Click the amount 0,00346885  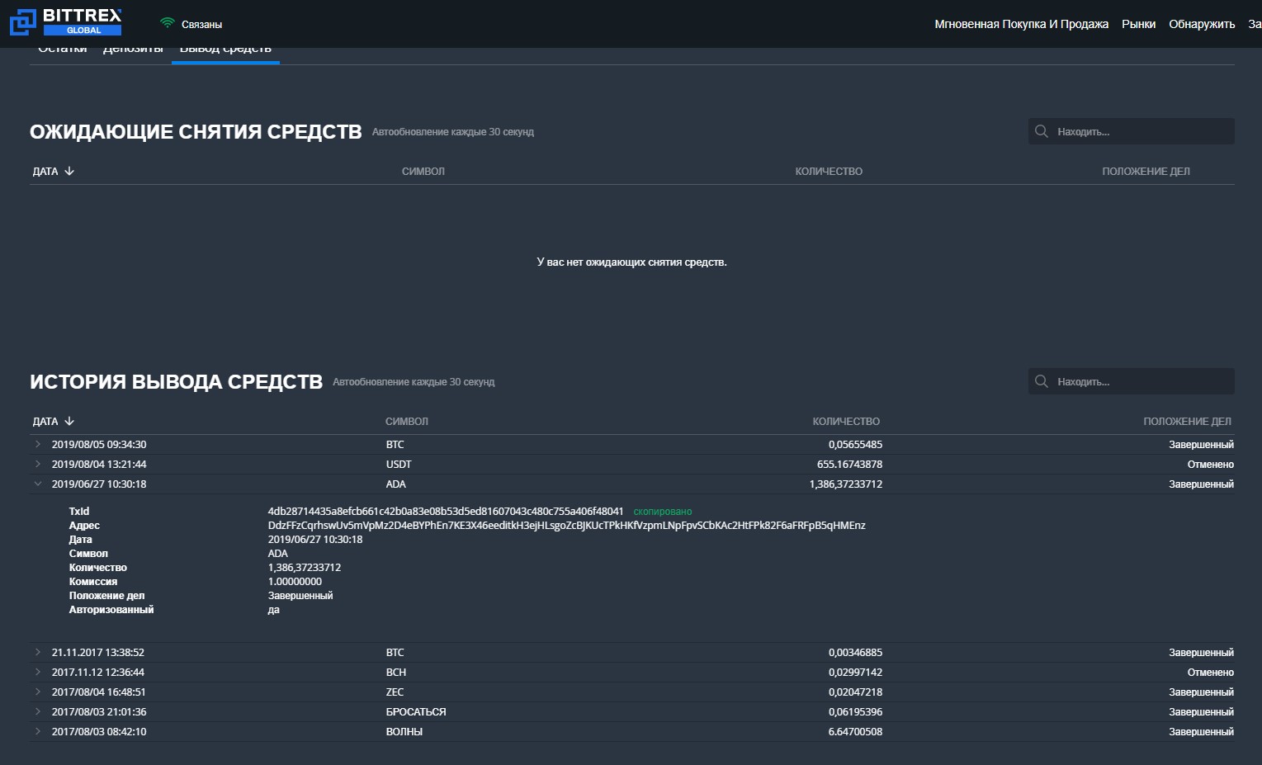[855, 652]
